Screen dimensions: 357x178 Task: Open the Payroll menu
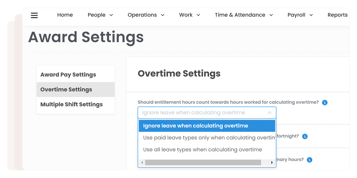point(300,15)
